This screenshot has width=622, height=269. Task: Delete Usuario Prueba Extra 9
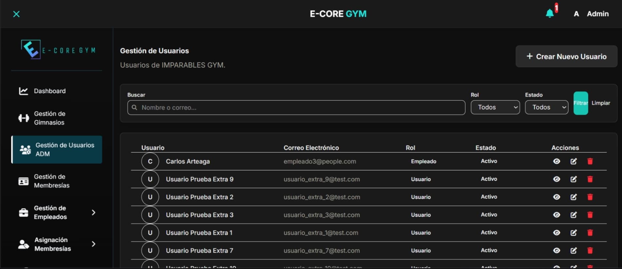point(590,179)
